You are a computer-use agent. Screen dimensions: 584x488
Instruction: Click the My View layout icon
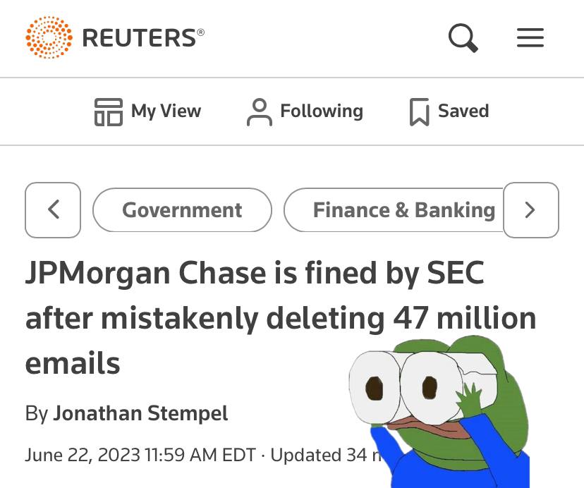click(109, 111)
